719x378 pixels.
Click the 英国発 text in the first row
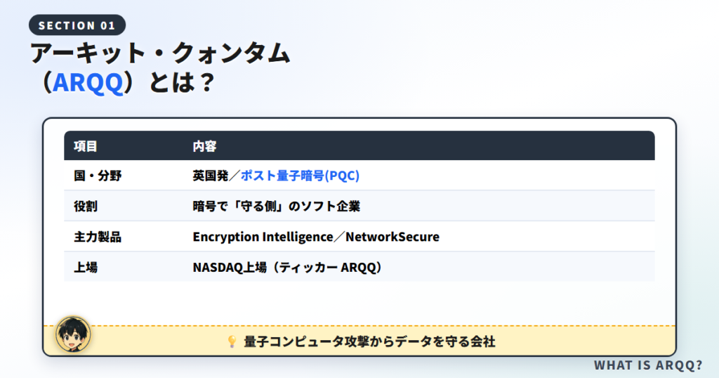211,175
